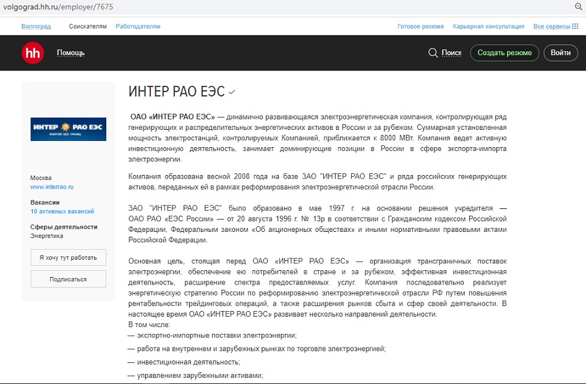Open the Все сервисы grid icon
The height and width of the screenshot is (384, 586).
click(575, 27)
